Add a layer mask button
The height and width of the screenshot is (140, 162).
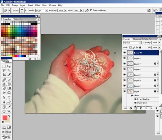point(136,108)
